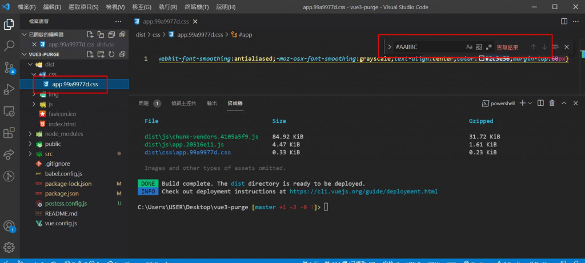Kill the terminal with trash icon
The width and height of the screenshot is (585, 263).
point(552,103)
